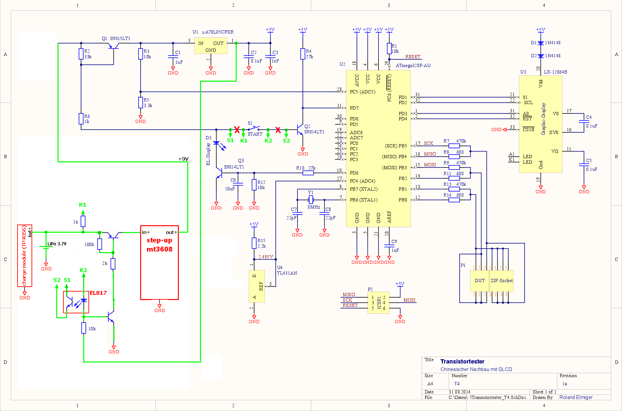The width and height of the screenshot is (622, 411).
Task: Select the green 10k resistor below EL817
Action: 84,328
